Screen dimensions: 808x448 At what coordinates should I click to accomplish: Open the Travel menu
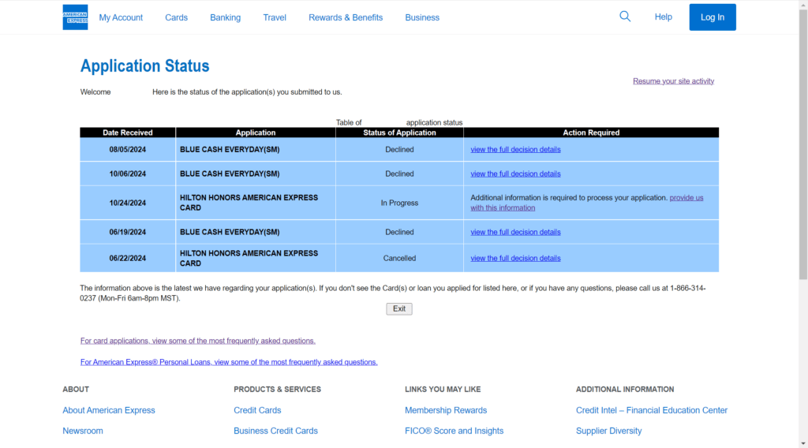(x=274, y=17)
